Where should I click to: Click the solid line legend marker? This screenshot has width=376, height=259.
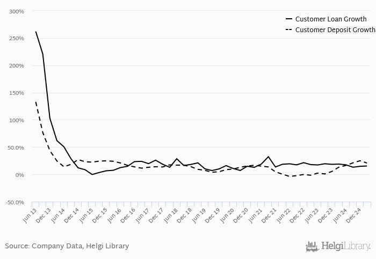point(289,19)
